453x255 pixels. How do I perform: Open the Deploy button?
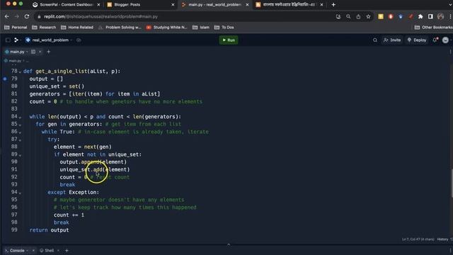coord(417,40)
